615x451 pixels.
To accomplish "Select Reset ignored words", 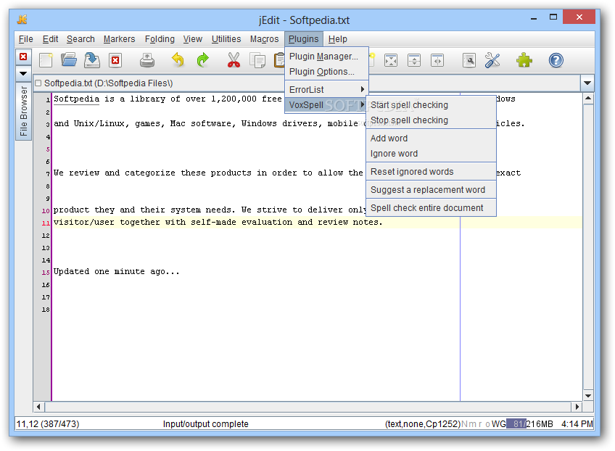I will (431, 171).
